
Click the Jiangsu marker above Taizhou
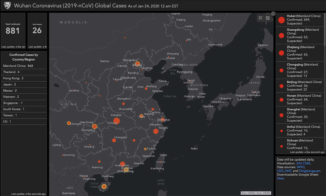coord(153,109)
